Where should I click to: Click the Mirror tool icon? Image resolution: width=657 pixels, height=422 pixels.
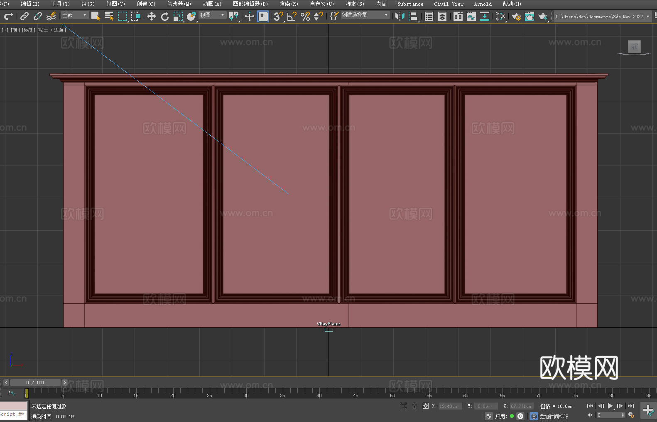click(400, 16)
